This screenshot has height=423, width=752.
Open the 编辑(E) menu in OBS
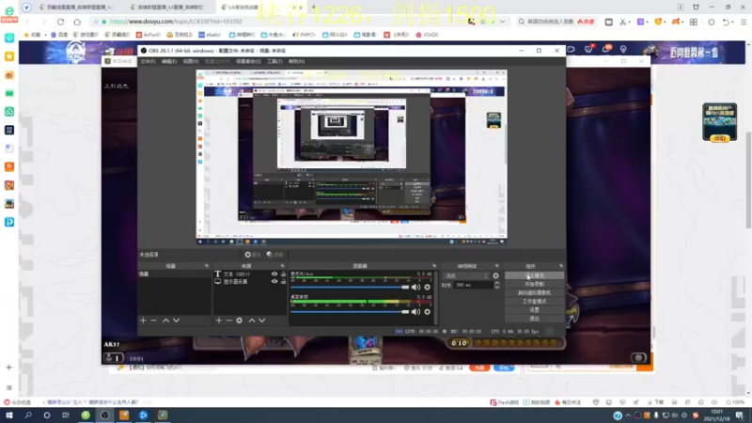169,61
